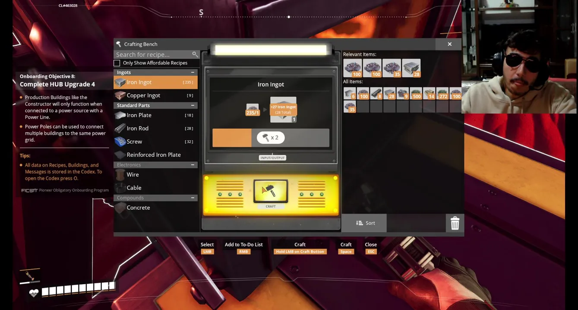
Task: Select the 28 iron ingots in All Items
Action: coord(389,93)
